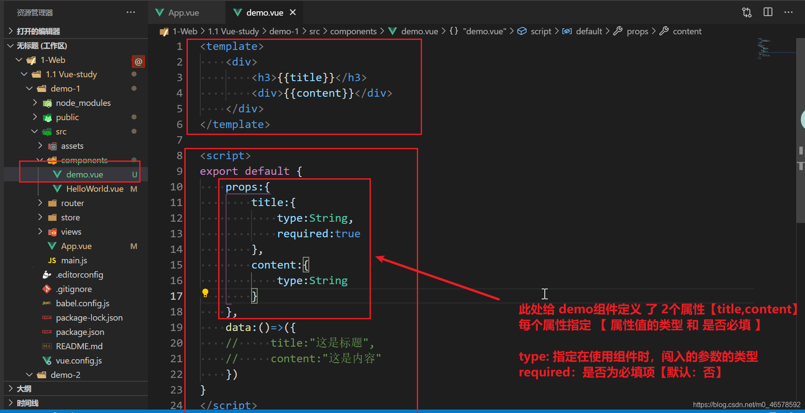Click the Vue logo on the App.vue tab
The width and height of the screenshot is (805, 413).
click(160, 12)
